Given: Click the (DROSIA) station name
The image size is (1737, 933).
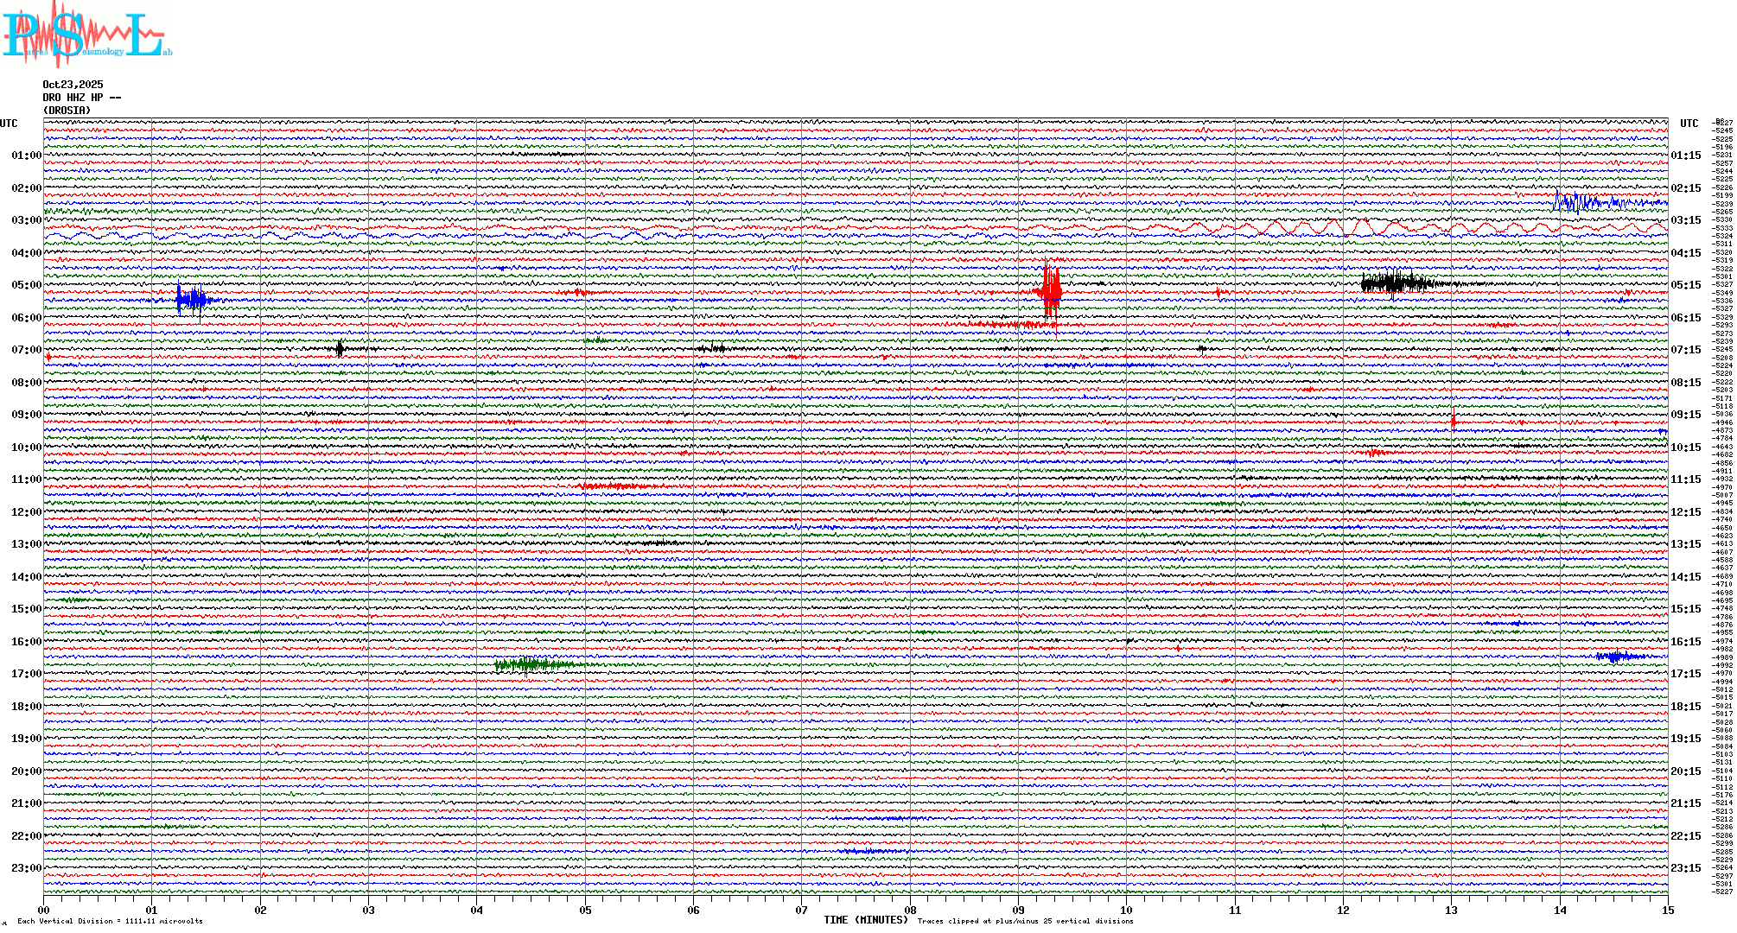Looking at the screenshot, I should click(x=67, y=111).
